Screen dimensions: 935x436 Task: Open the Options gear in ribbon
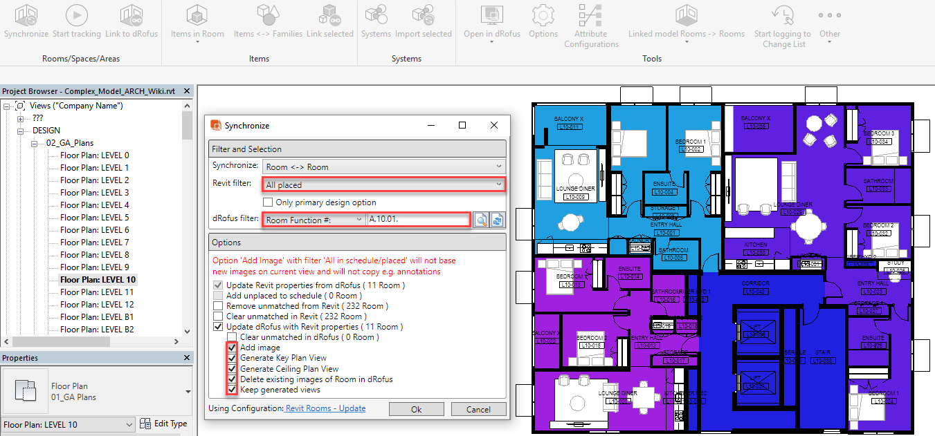point(543,15)
